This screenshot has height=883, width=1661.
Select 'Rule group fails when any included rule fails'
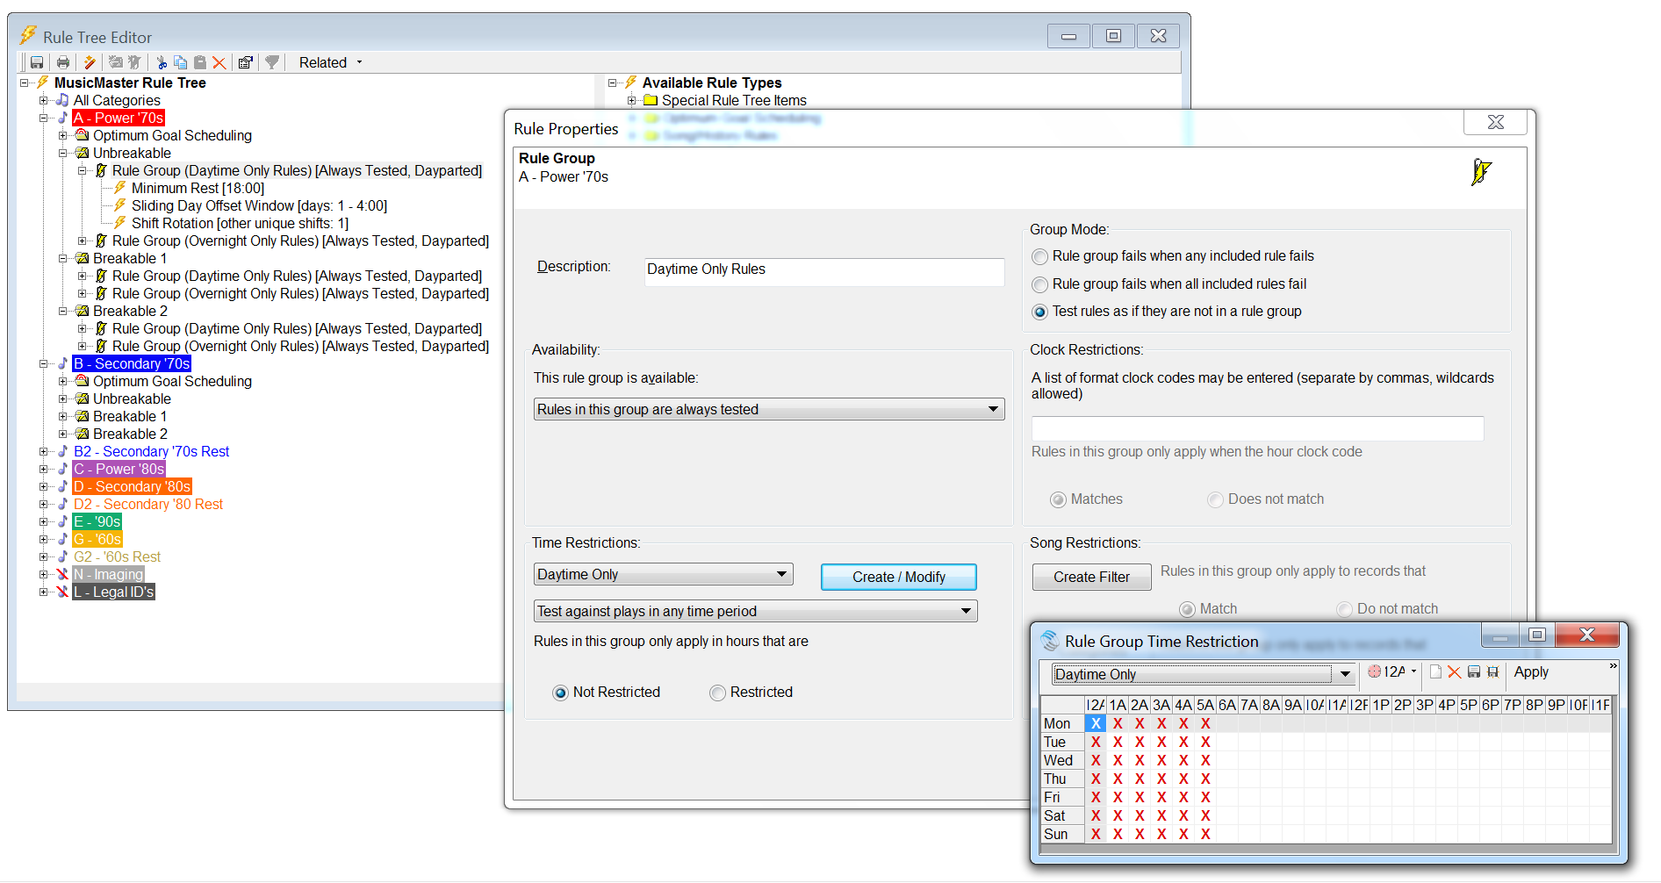1040,257
